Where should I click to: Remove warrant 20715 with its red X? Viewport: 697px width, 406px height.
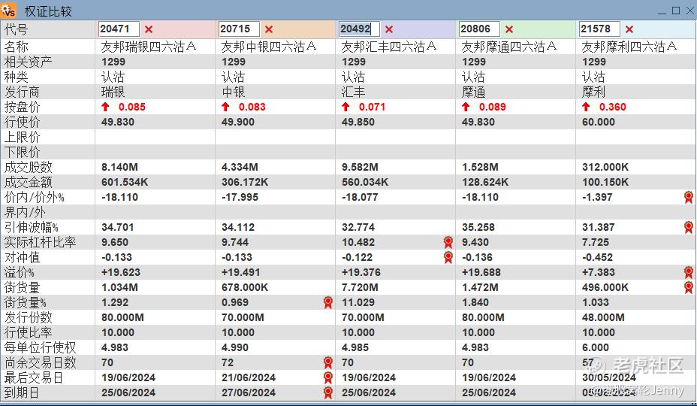(x=268, y=29)
